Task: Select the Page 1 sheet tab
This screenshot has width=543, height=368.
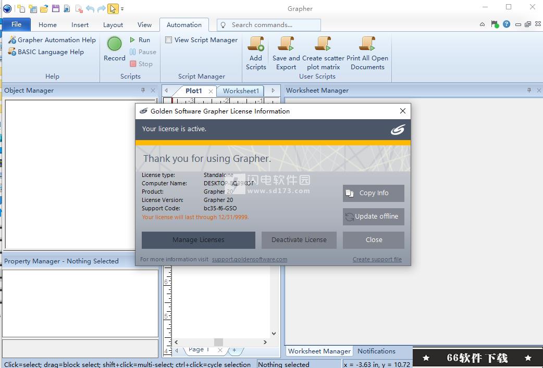Action: coord(199,350)
